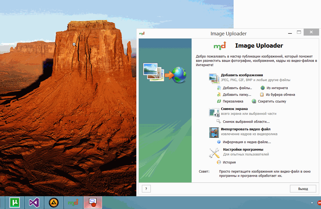Image resolution: width=321 pixels, height=209 pixels.
Task: Open "Добавить папку..." link
Action: (x=237, y=95)
